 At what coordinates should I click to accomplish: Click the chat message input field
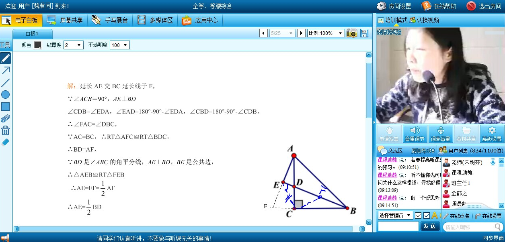(398, 226)
